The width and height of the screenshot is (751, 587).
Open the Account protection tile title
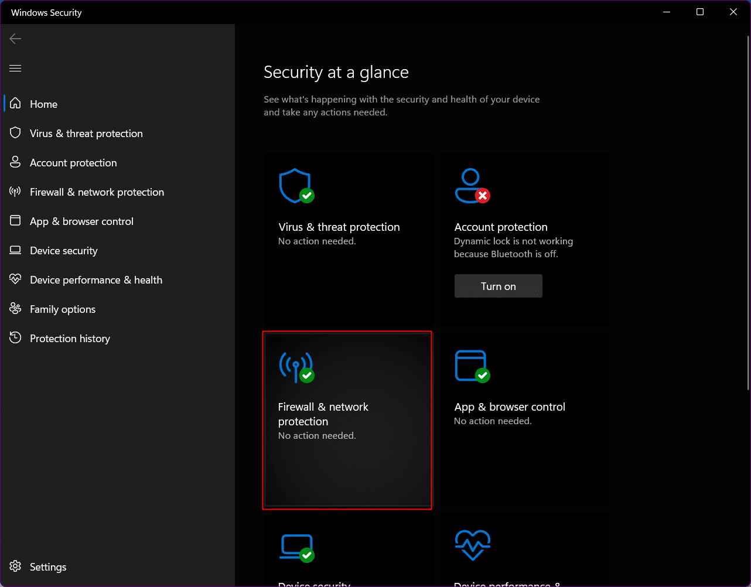[x=501, y=227]
